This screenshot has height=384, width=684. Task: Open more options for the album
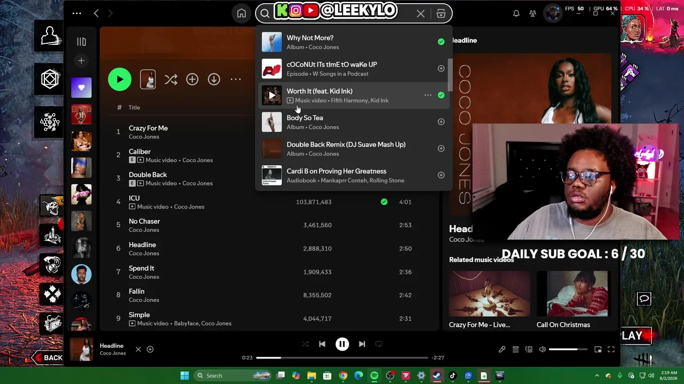[236, 79]
